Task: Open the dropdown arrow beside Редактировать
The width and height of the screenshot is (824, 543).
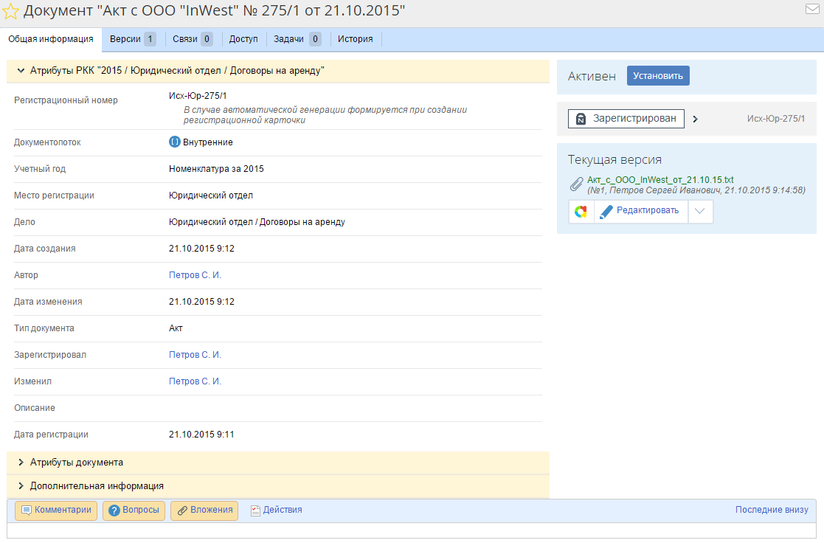Action: (x=700, y=212)
